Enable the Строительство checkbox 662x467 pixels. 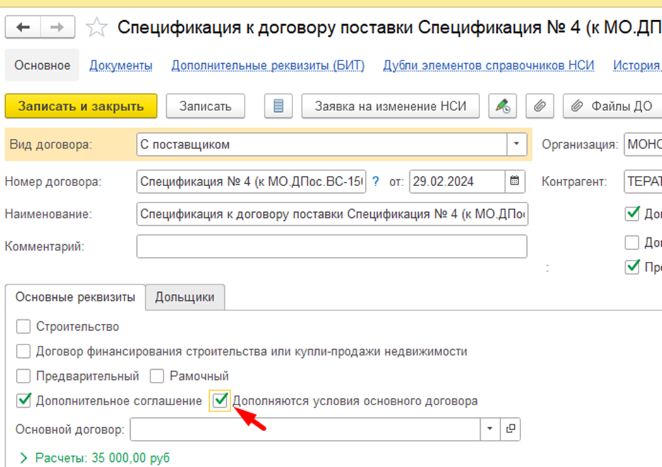23,327
